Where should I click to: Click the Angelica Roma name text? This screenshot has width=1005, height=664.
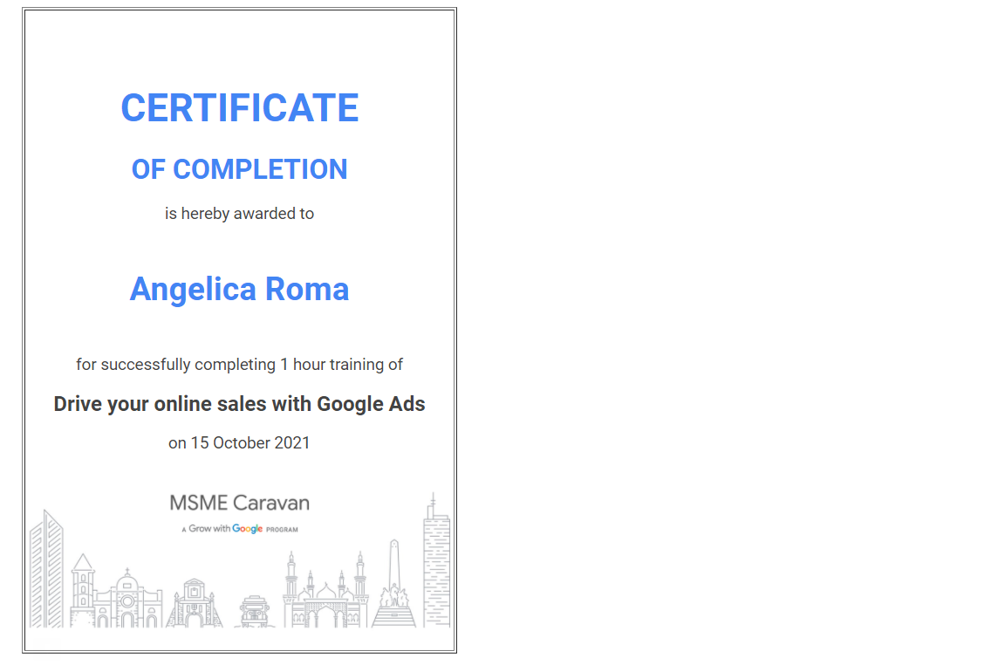pos(239,289)
